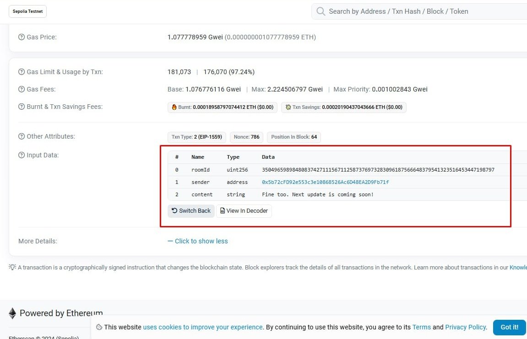This screenshot has width=527, height=339.
Task: Click the Type column header
Action: (x=233, y=157)
